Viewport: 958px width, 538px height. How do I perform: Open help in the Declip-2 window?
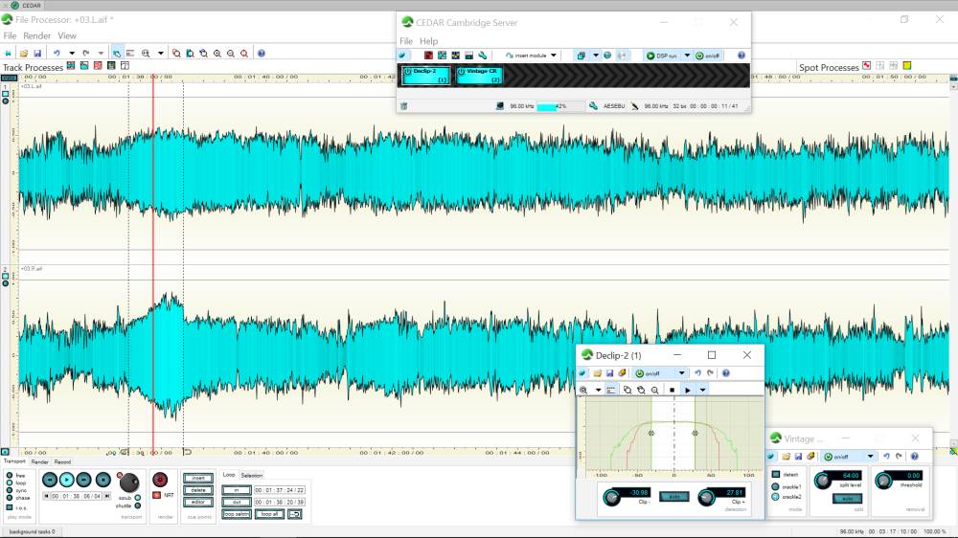(x=726, y=373)
